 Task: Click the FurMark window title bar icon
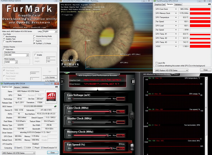(61, 1)
